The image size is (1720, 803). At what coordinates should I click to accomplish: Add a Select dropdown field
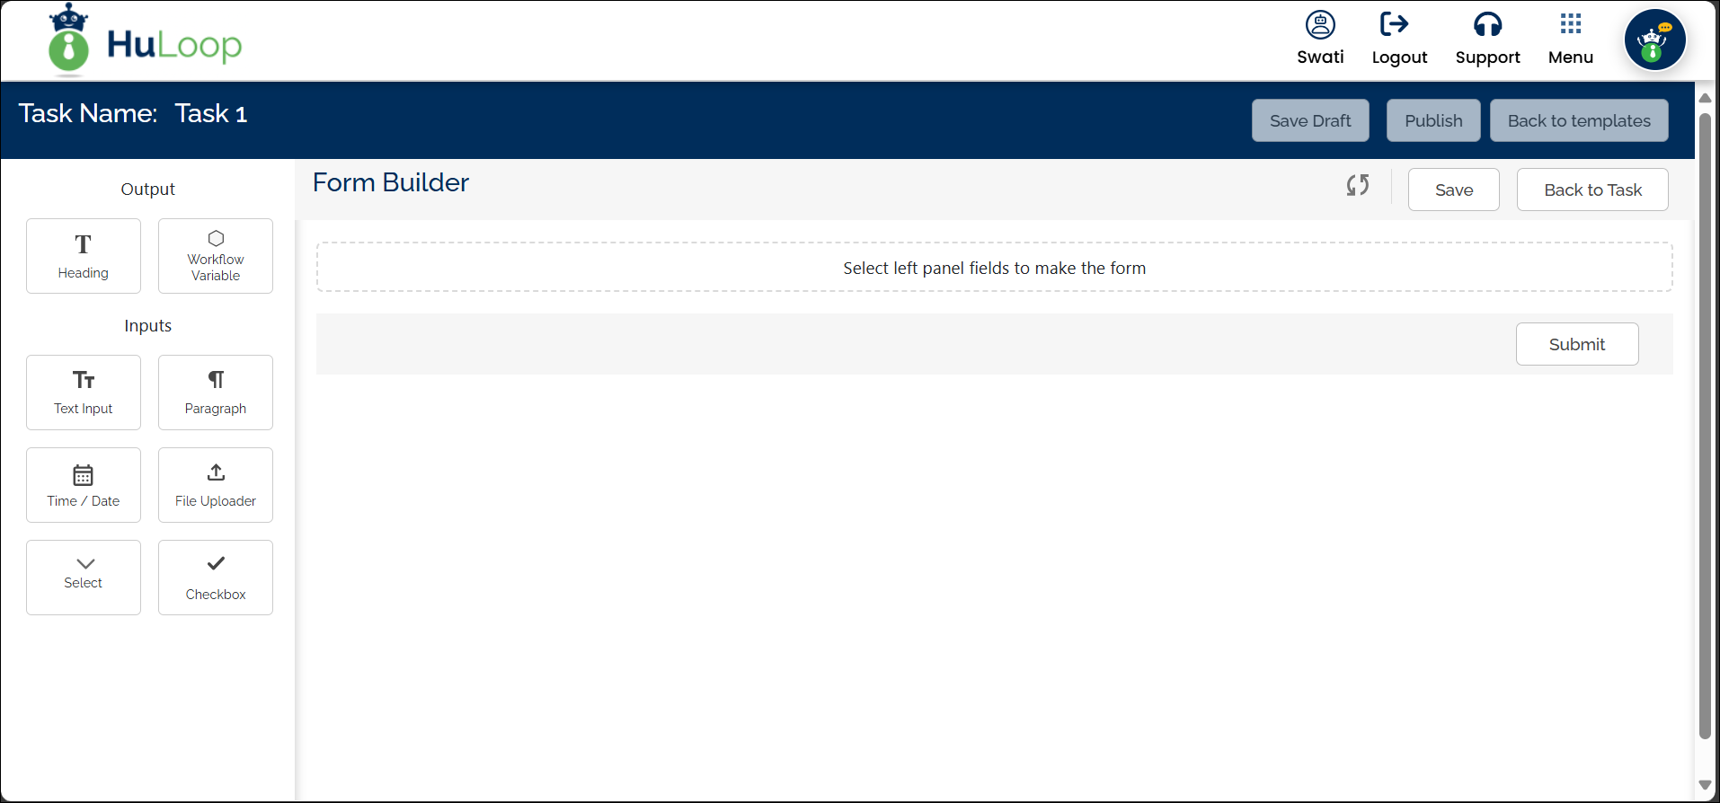click(x=84, y=578)
